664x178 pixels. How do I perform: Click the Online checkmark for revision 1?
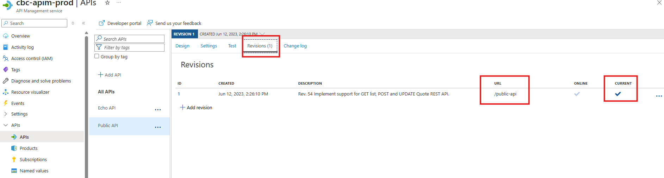577,94
